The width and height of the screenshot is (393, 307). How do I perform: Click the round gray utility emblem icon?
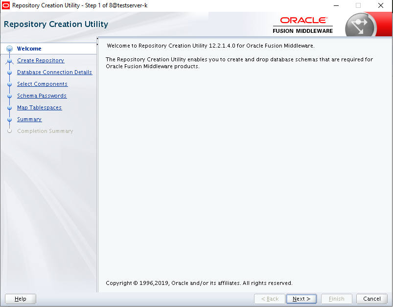[x=361, y=25]
